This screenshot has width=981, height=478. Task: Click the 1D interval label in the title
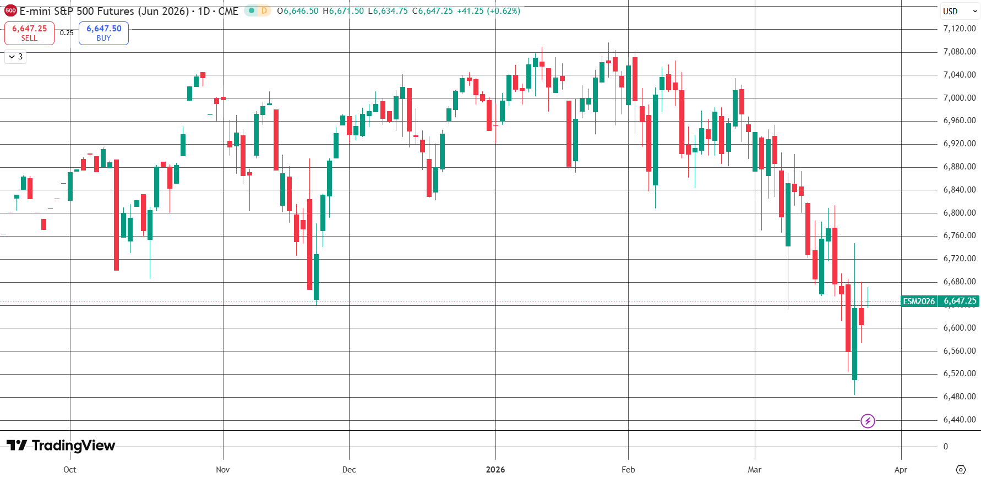point(204,11)
